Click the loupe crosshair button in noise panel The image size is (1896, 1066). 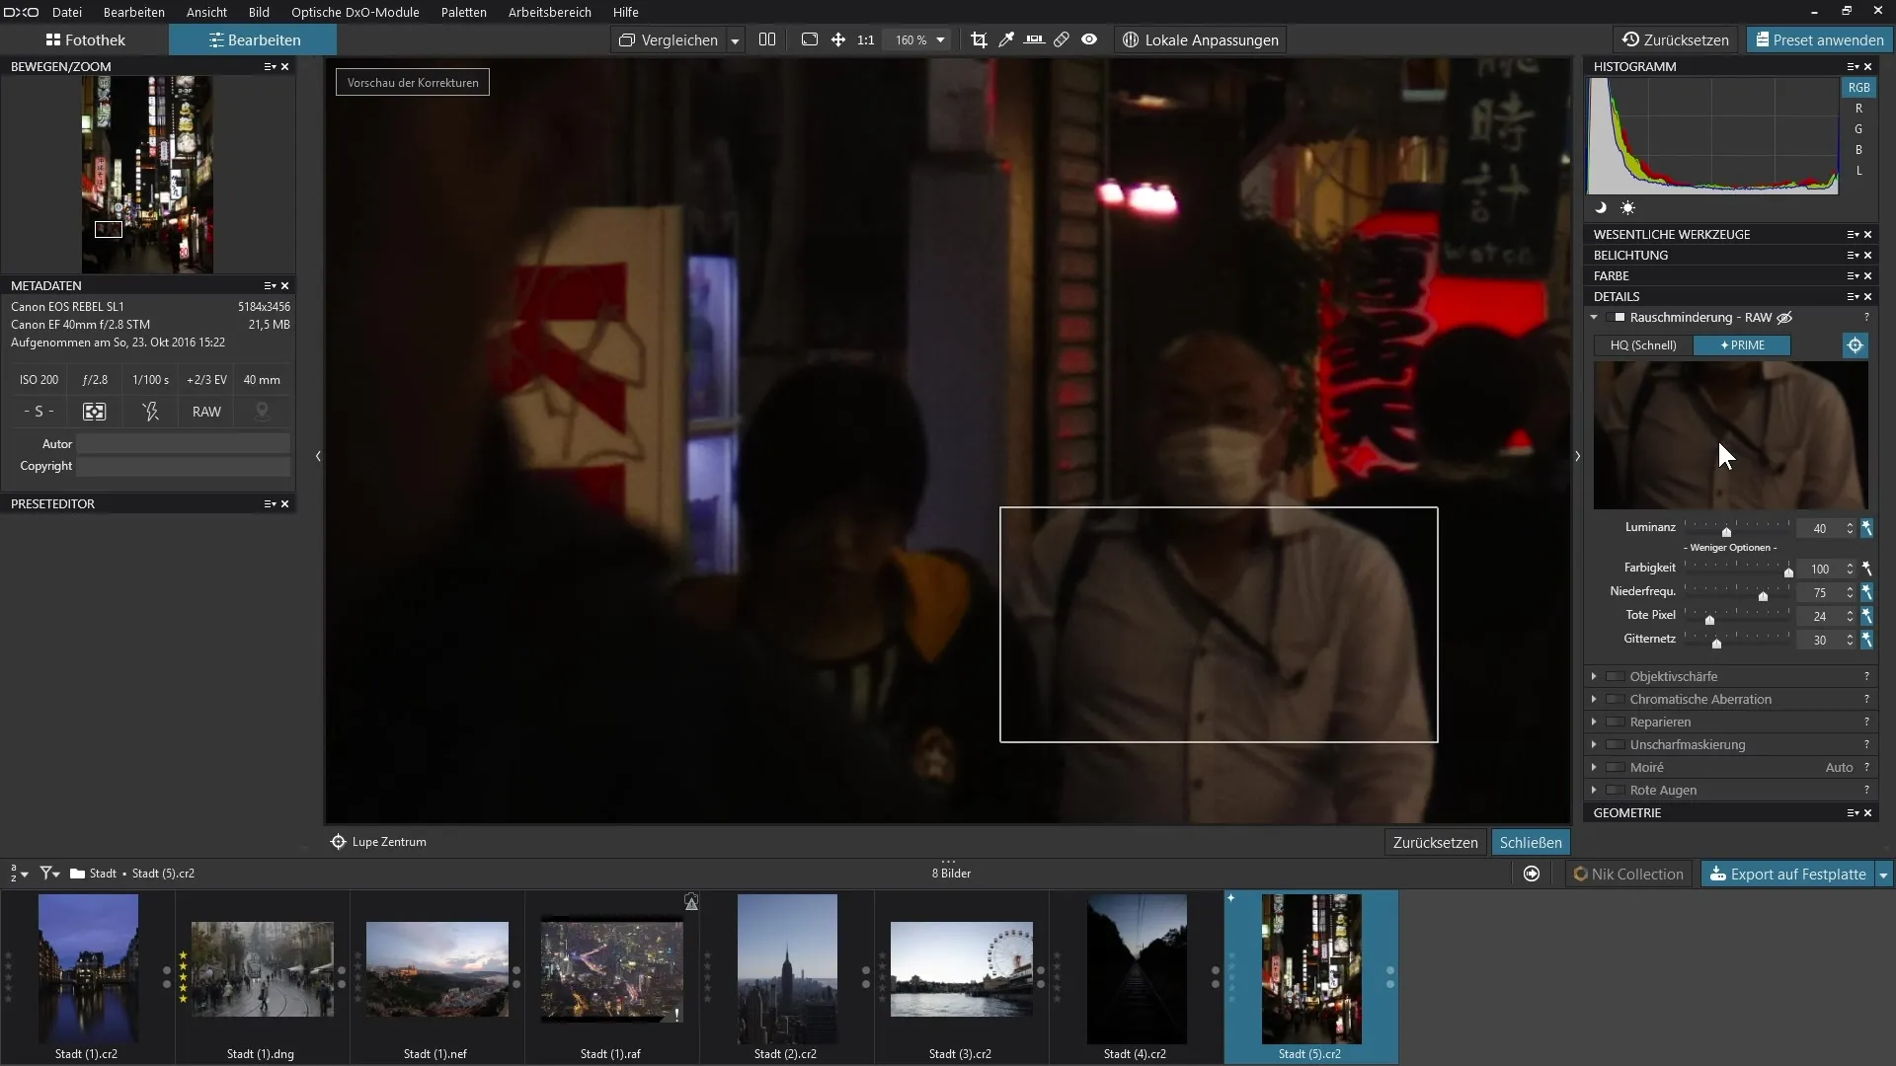(1856, 345)
